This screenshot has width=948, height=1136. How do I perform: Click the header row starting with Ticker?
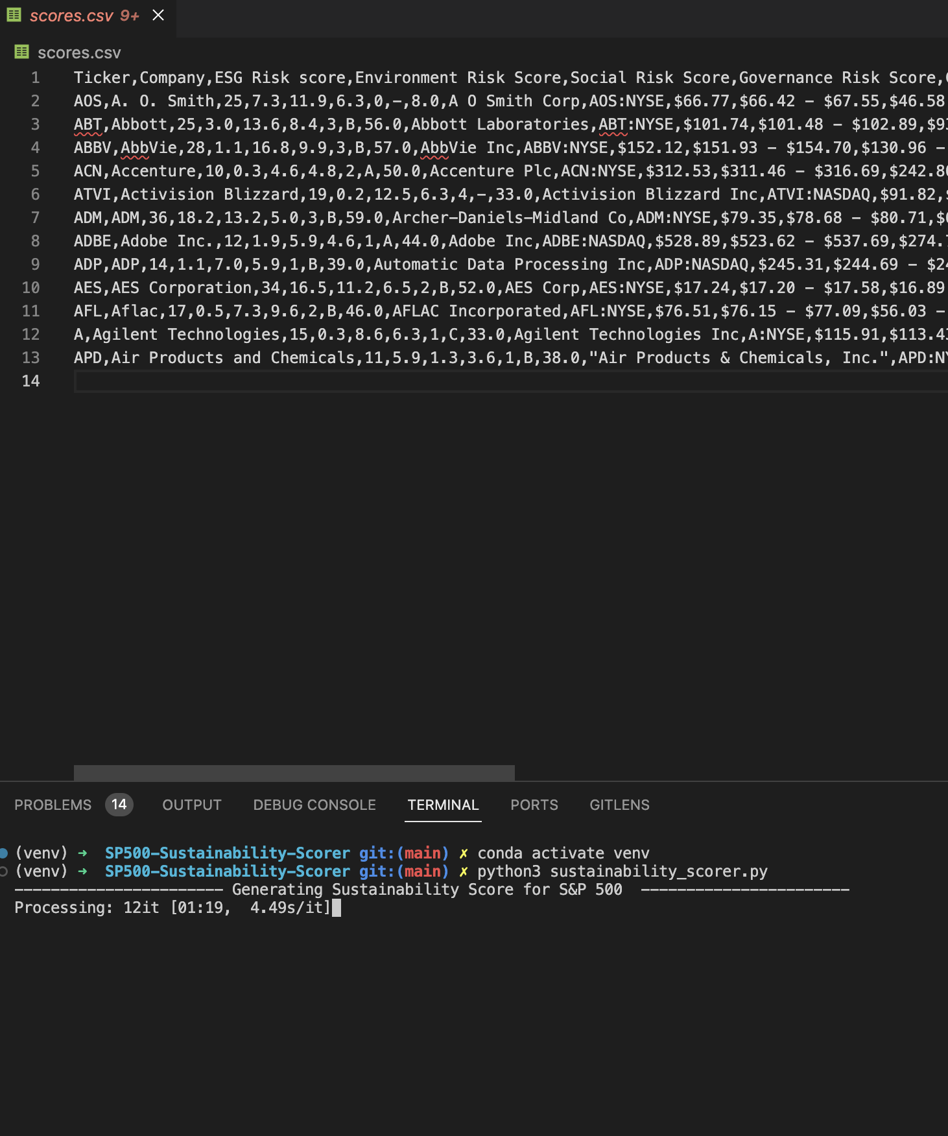[511, 78]
